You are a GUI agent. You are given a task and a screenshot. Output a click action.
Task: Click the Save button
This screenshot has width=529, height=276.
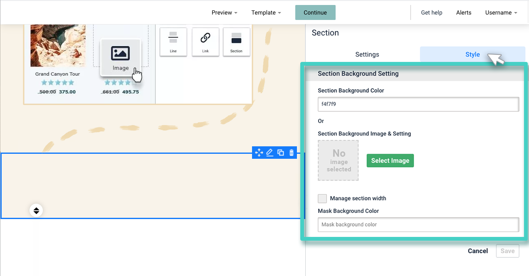507,251
